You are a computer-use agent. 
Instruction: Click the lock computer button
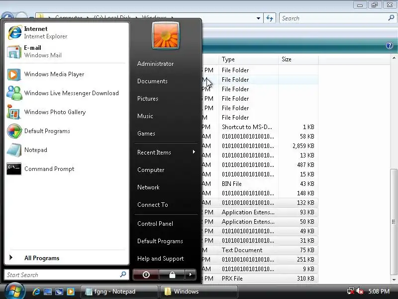click(172, 275)
